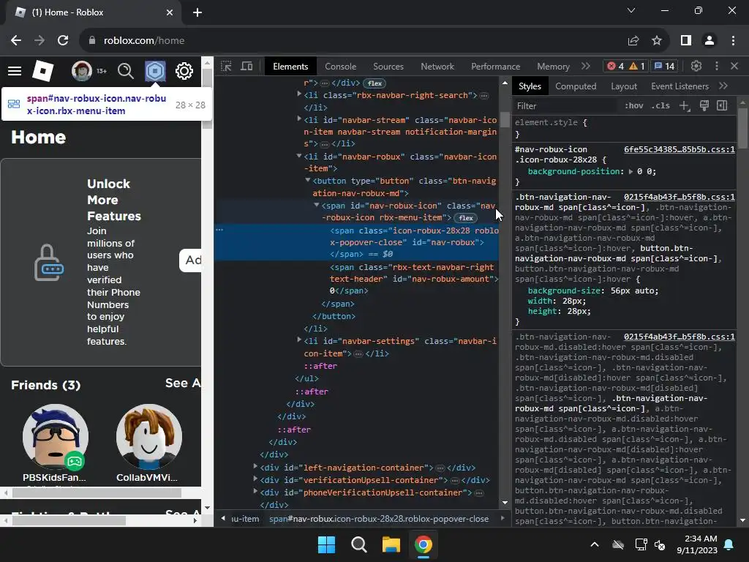
Task: Show more Styles pane tabs
Action: (x=723, y=86)
